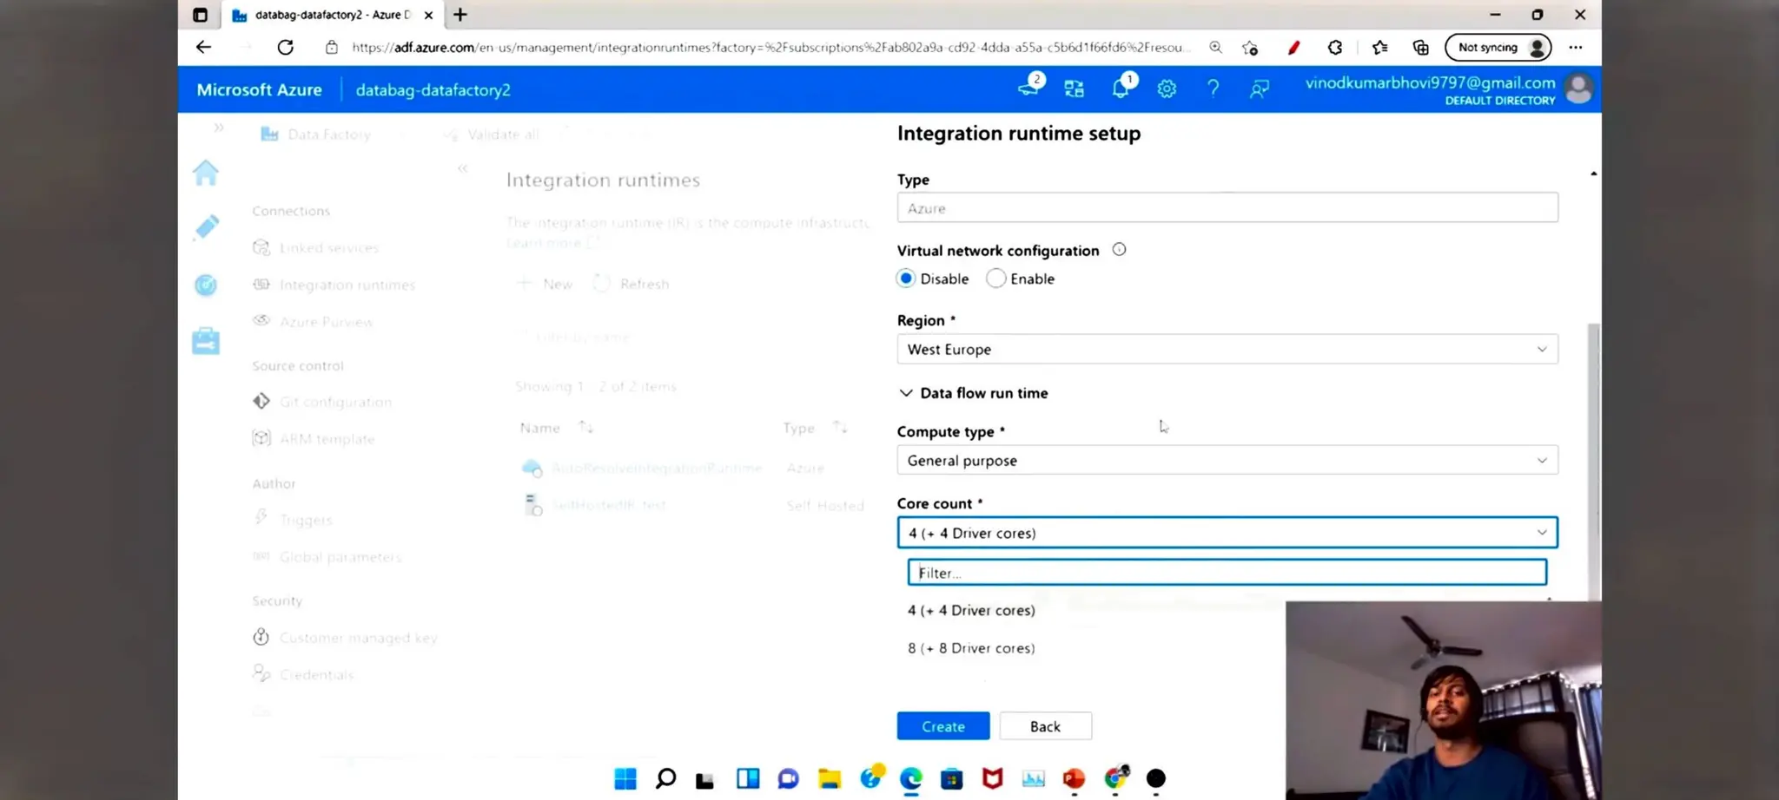Image resolution: width=1779 pixels, height=800 pixels.
Task: Open the feedback icon in Azure header
Action: tap(1259, 89)
